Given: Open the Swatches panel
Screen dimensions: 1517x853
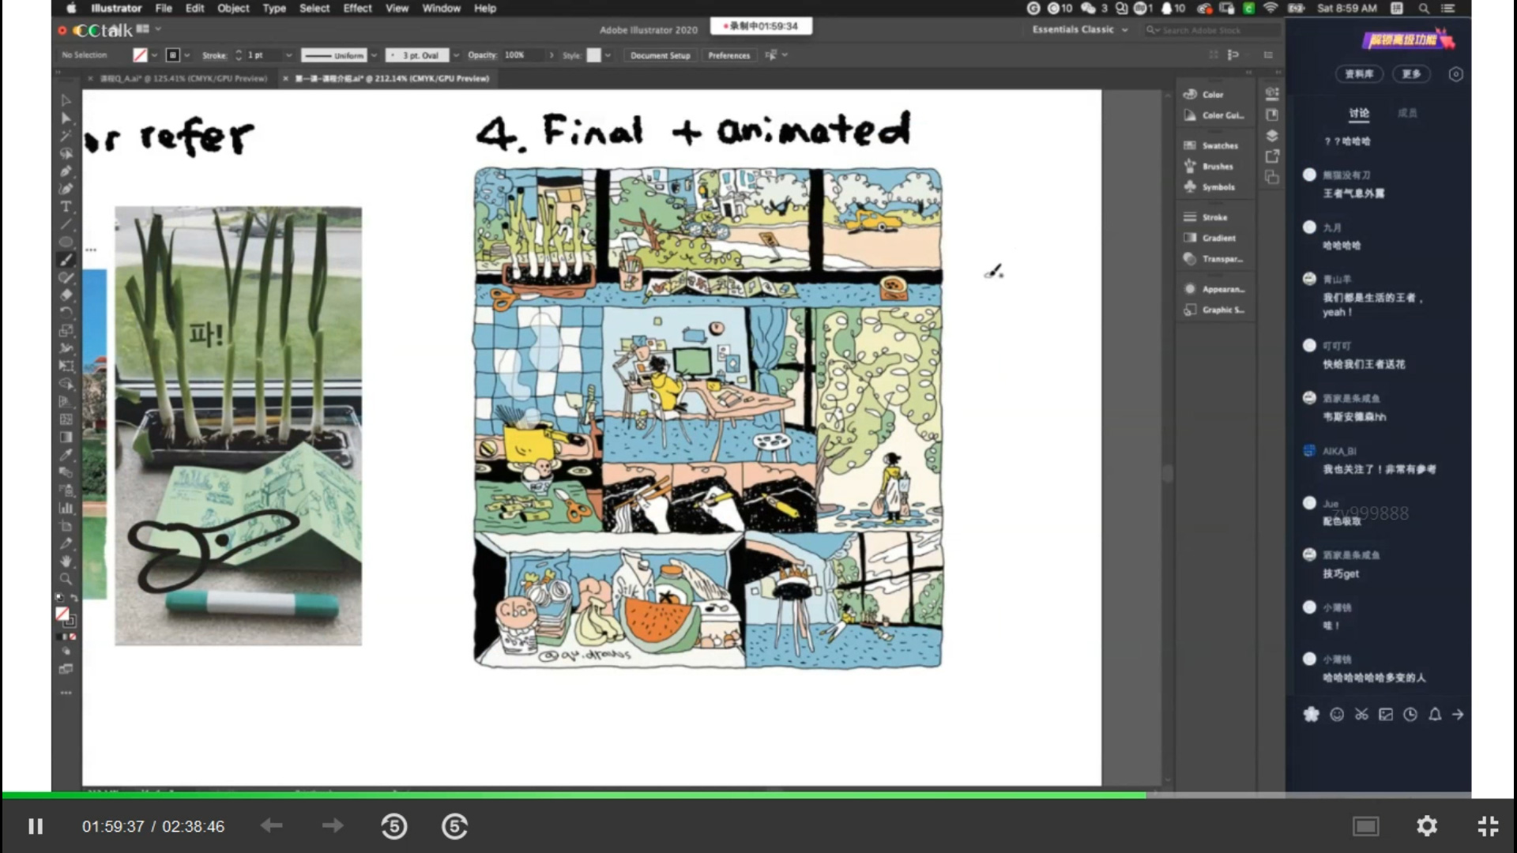Looking at the screenshot, I should click(x=1210, y=145).
